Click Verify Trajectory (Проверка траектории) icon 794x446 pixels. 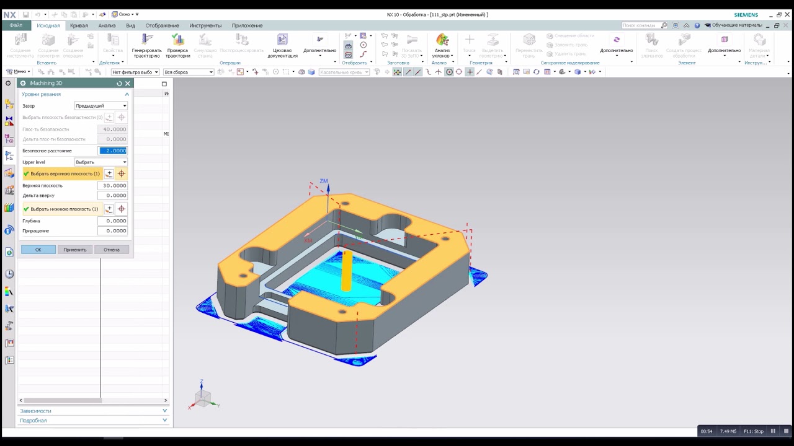coord(177,40)
